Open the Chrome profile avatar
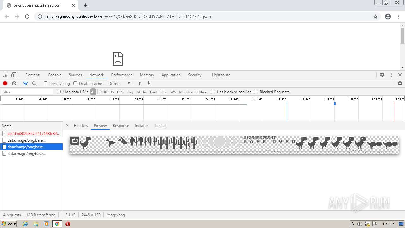 (388, 16)
